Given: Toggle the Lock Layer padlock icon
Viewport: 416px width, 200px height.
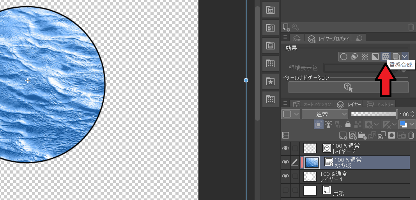Looking at the screenshot, I should click(348, 125).
